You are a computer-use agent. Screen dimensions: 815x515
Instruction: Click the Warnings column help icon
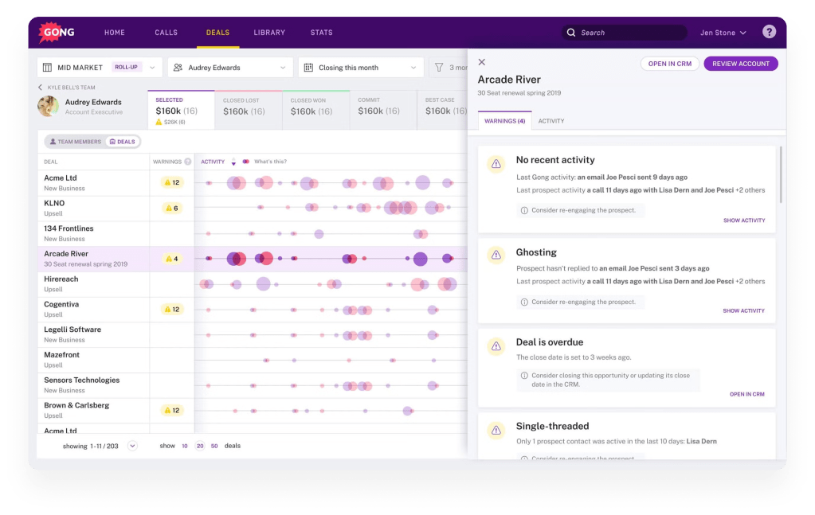click(188, 162)
